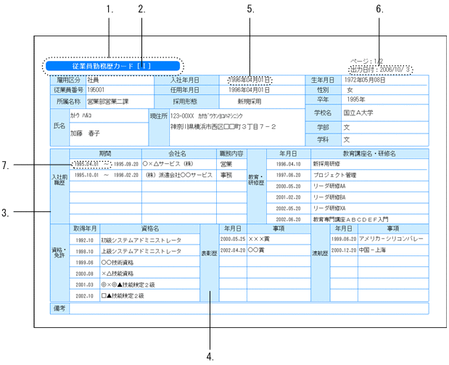Select the プロジェクト管理 training entry
The height and width of the screenshot is (365, 449).
pyautogui.click(x=334, y=175)
